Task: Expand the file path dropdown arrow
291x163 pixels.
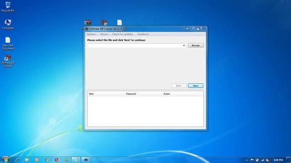Action: (x=184, y=45)
